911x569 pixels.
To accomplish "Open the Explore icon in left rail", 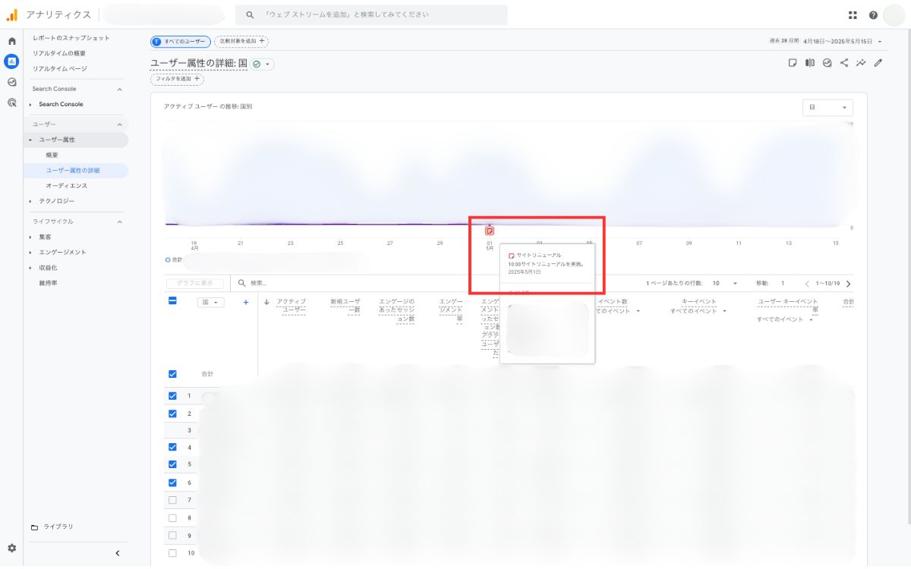I will pyautogui.click(x=11, y=82).
